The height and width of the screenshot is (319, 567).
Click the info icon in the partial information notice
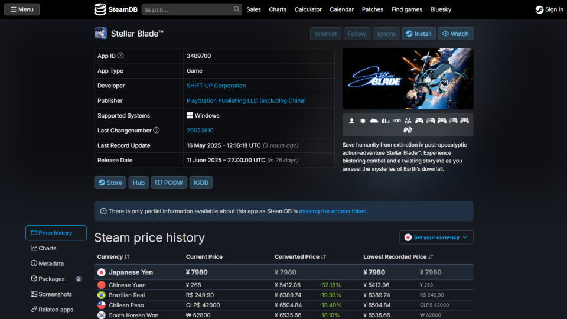103,211
